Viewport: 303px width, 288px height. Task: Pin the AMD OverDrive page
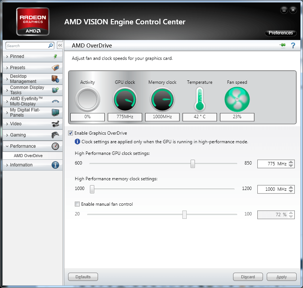[282, 45]
